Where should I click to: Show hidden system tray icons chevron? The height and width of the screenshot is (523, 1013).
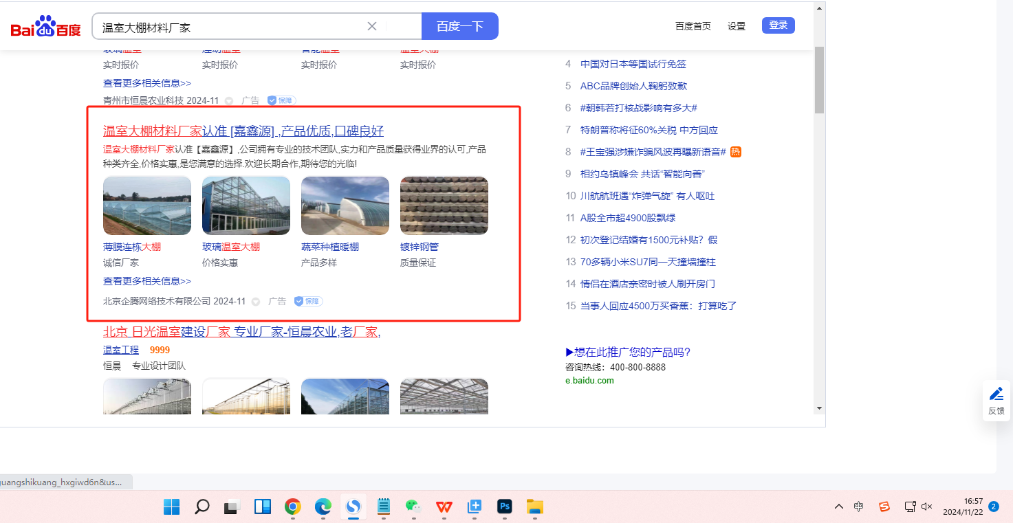tap(838, 507)
